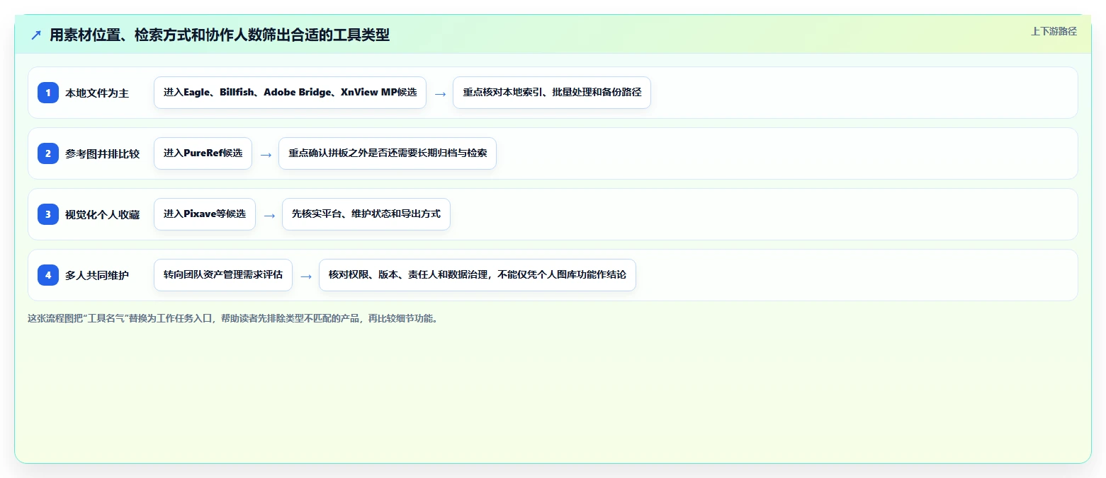Click the 上下游路径 label
The image size is (1106, 478).
click(x=1054, y=31)
